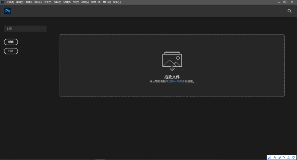297x160 pixels.
Task: Restore down the Photoshop window
Action: [x=285, y=2]
